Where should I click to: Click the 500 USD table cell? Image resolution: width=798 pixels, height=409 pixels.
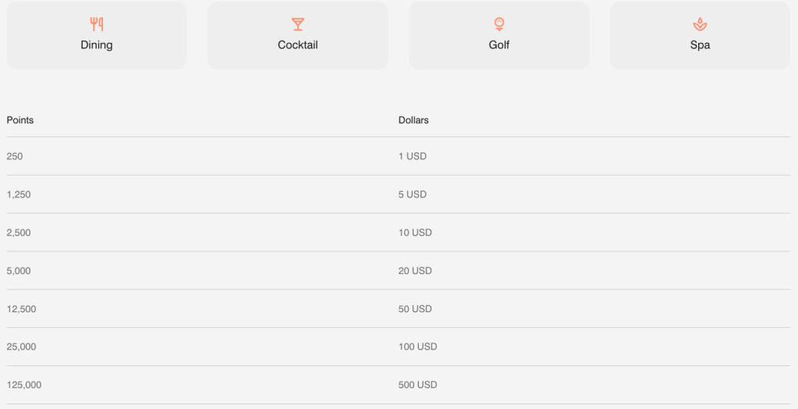(418, 385)
